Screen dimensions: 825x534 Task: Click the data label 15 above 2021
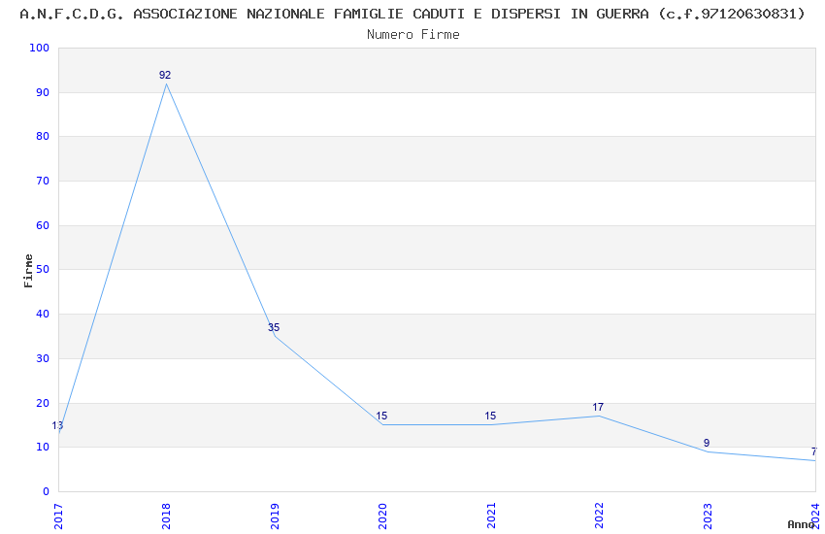pyautogui.click(x=490, y=417)
